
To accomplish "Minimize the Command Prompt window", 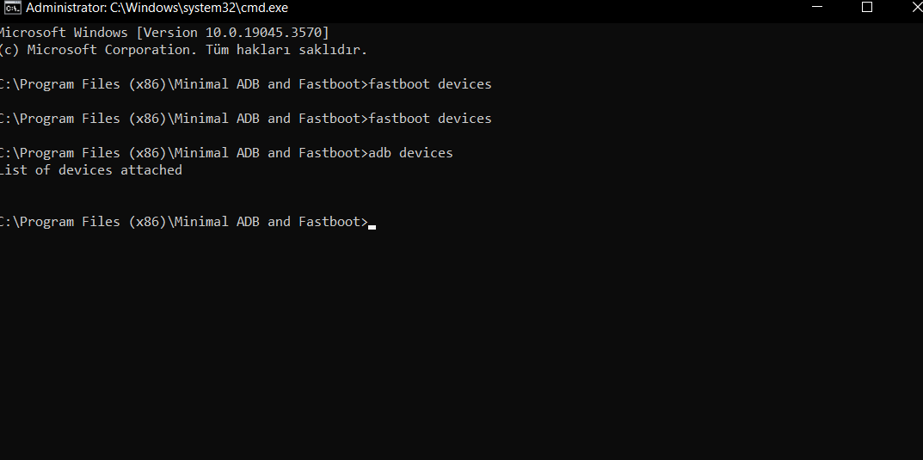I will [820, 8].
